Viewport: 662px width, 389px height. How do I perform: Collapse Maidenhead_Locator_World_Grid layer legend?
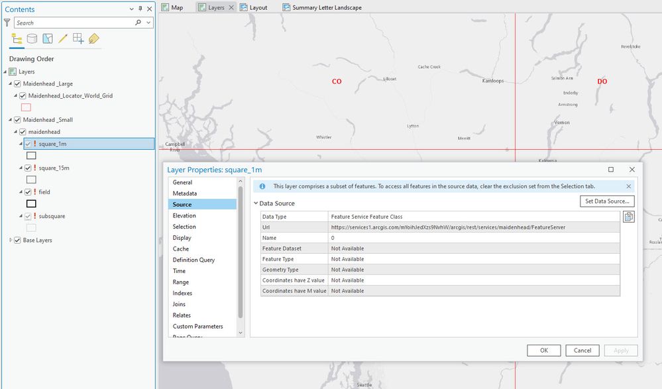(x=16, y=96)
